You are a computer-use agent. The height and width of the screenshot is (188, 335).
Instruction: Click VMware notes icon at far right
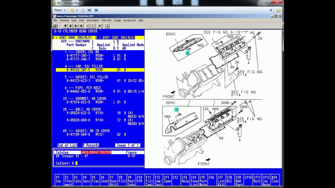tap(278, 10)
